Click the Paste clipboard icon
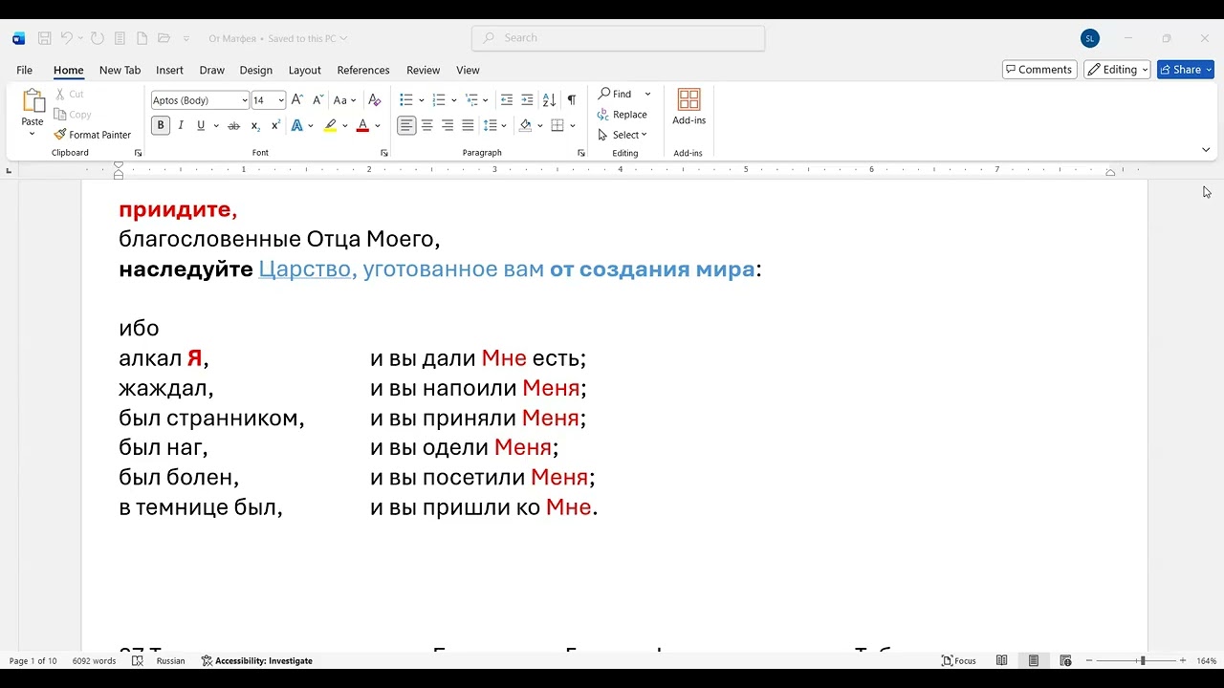The width and height of the screenshot is (1224, 688). (33, 100)
